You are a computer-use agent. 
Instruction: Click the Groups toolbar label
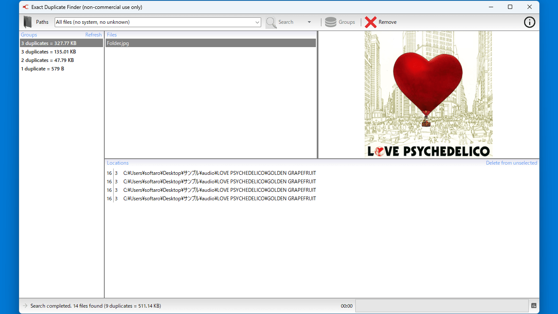347,22
